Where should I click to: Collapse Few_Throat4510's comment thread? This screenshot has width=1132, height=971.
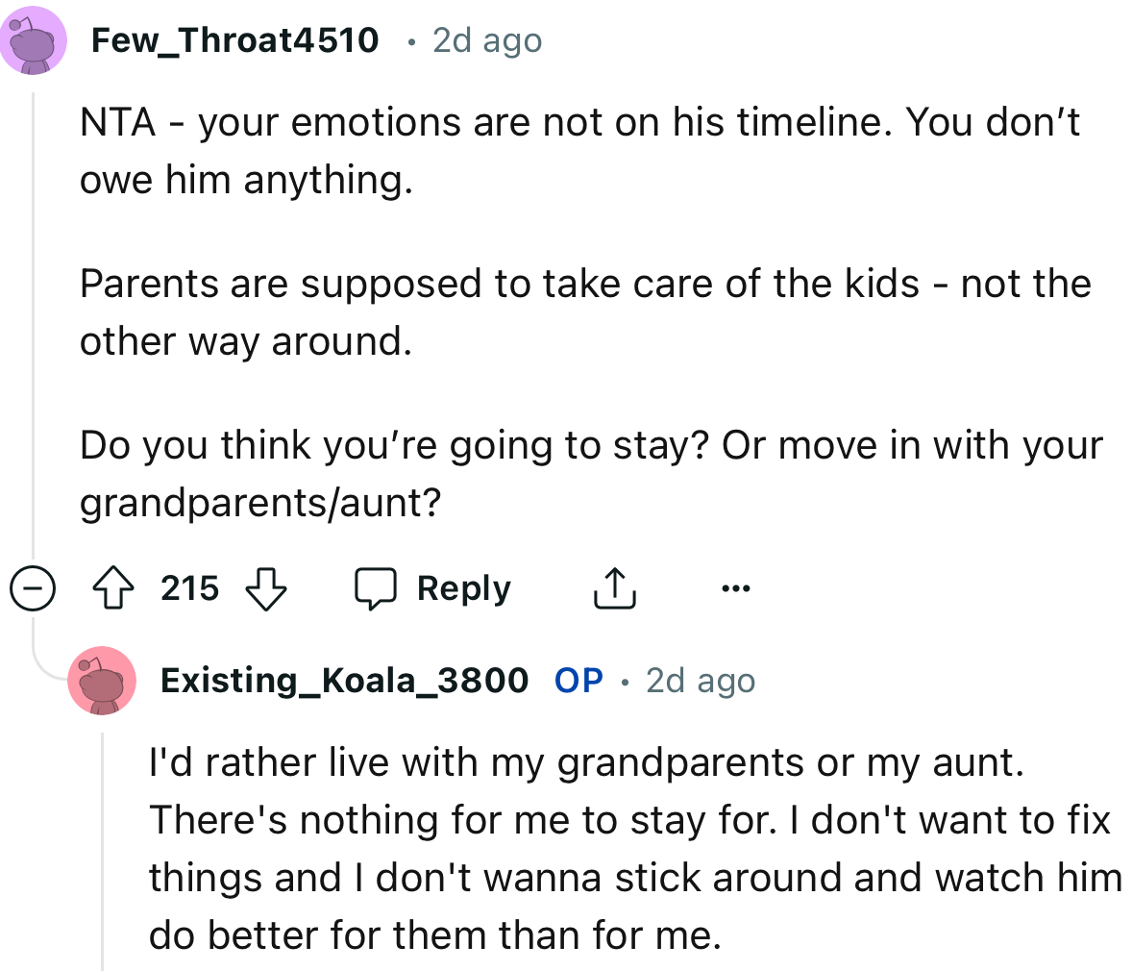(x=33, y=587)
